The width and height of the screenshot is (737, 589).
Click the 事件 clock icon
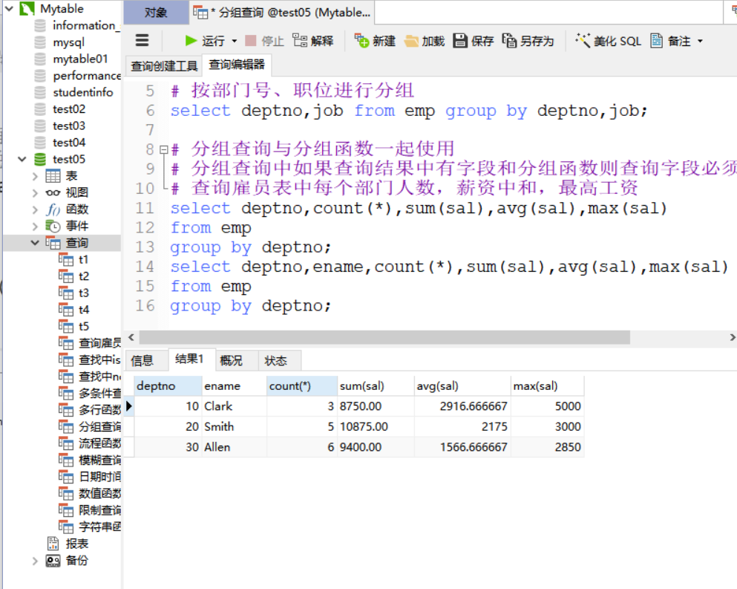pyautogui.click(x=53, y=227)
